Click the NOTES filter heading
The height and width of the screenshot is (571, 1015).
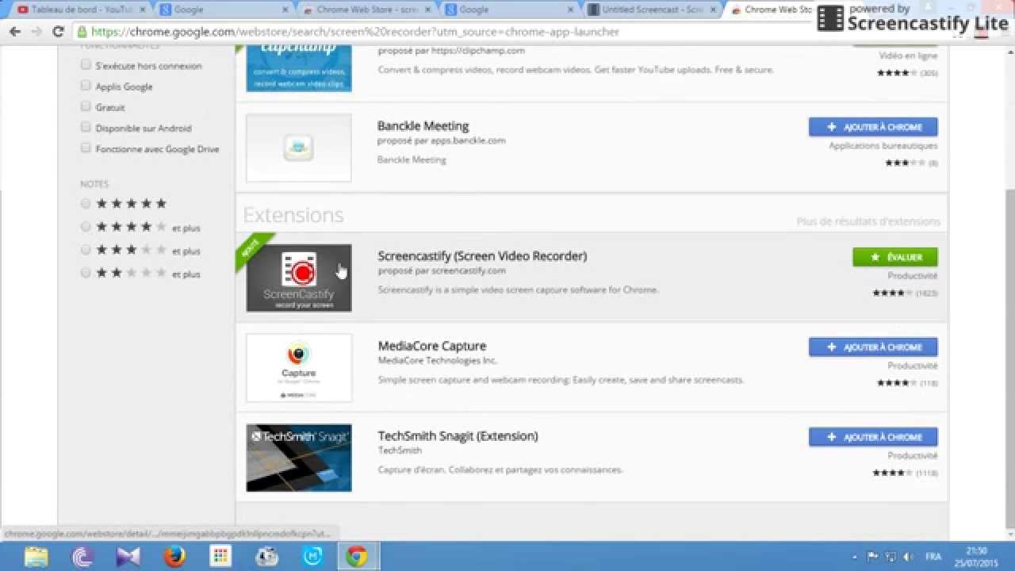point(94,184)
